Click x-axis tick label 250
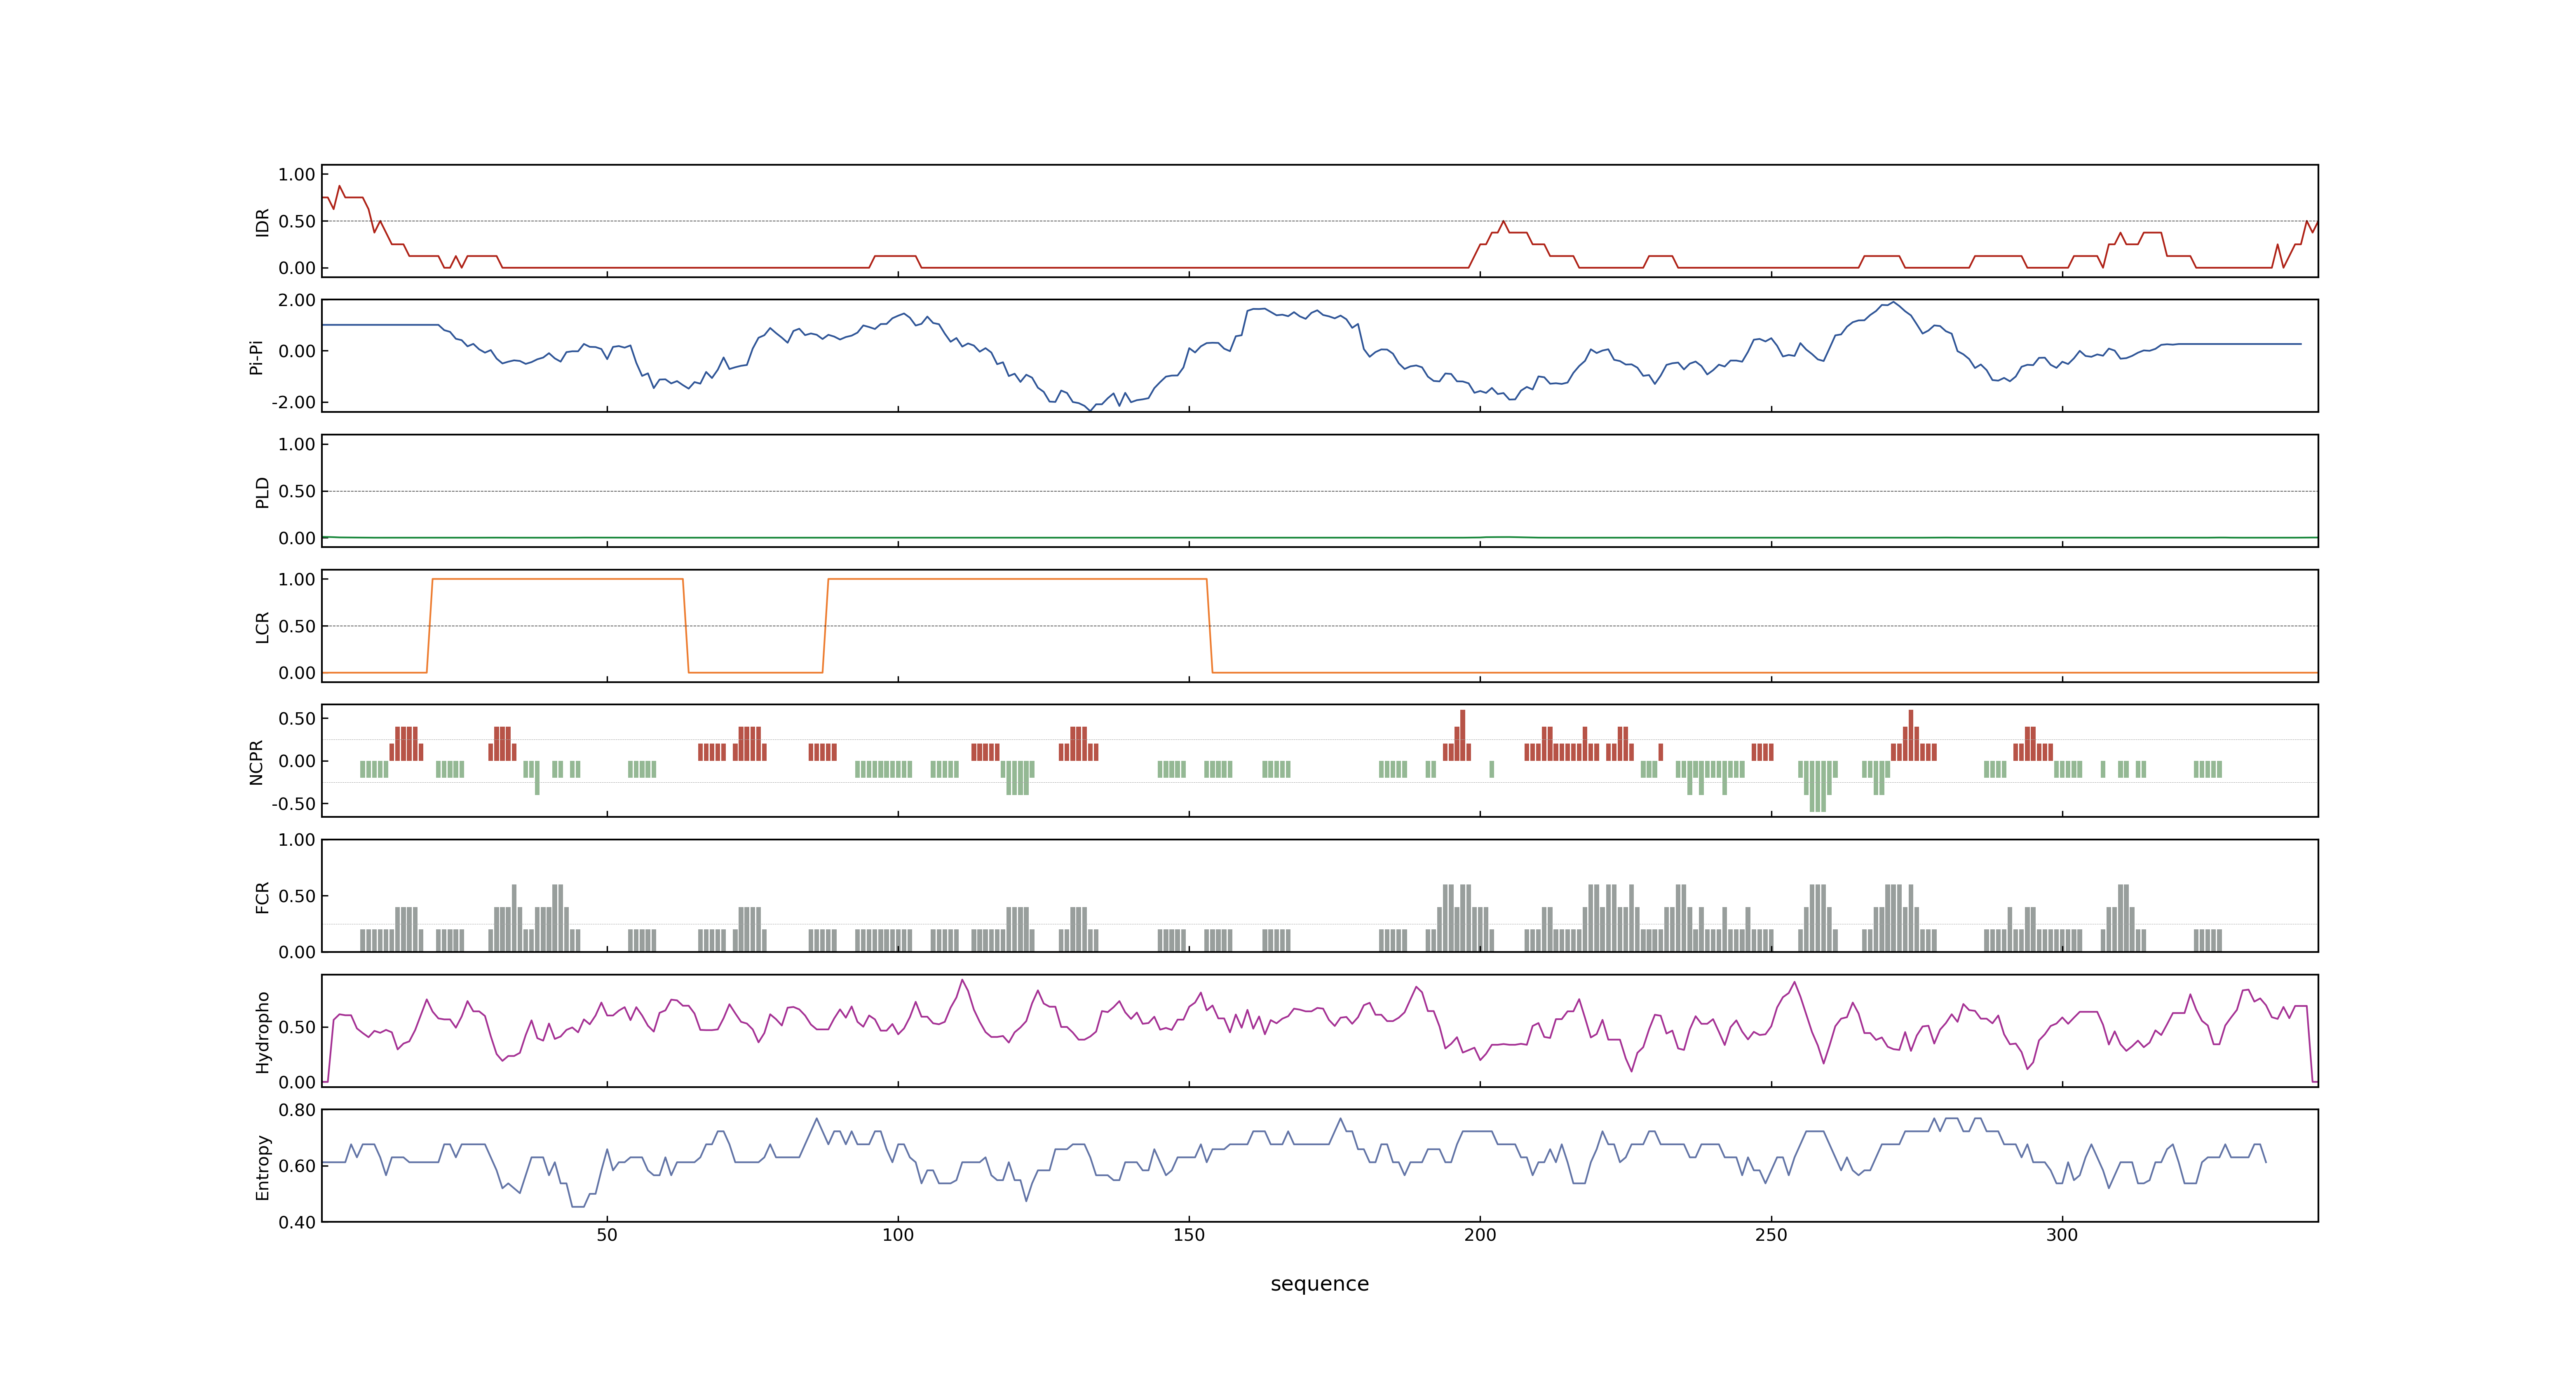The height and width of the screenshot is (1373, 2576). point(1771,1234)
